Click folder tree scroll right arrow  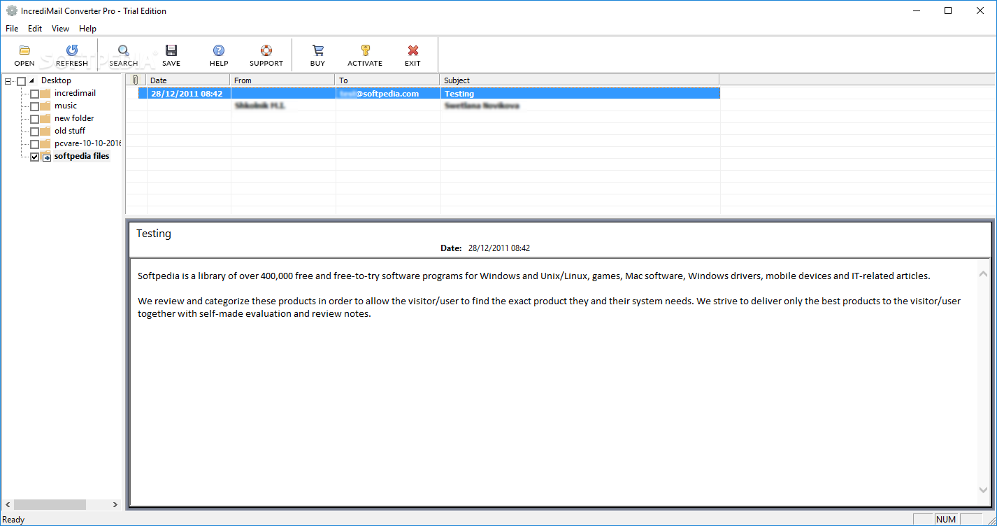(x=115, y=504)
